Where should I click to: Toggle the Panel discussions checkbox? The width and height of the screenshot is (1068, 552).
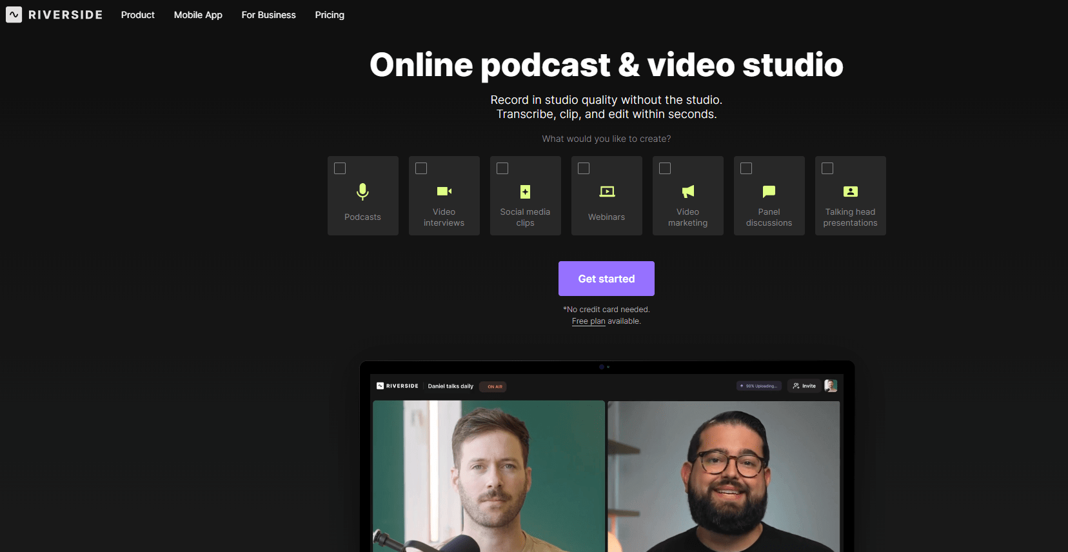point(746,168)
